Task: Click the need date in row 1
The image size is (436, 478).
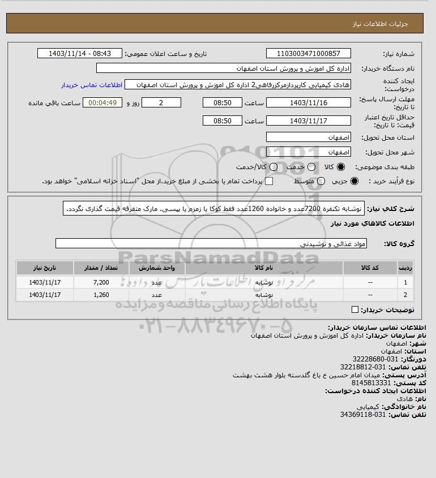Action: pyautogui.click(x=45, y=282)
